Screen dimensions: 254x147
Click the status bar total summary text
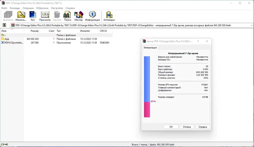[x=153, y=144]
